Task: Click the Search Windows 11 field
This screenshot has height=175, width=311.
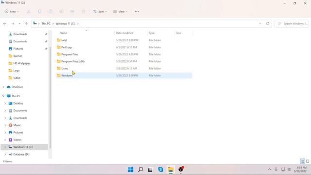Action: tap(292, 24)
